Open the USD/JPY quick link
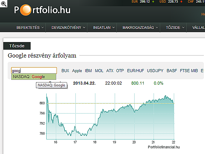Screen dimensions: 205x154 coord(155,71)
